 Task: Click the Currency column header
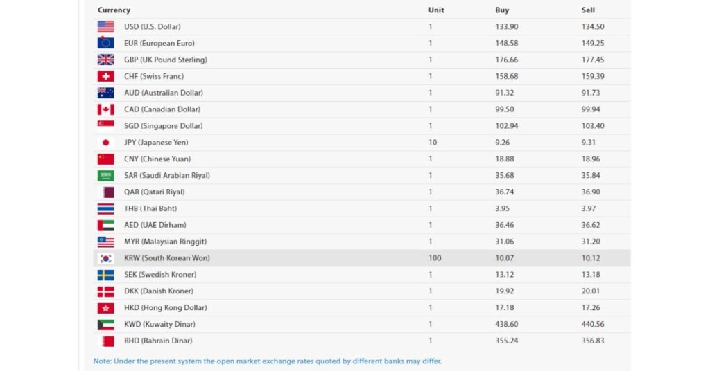point(114,10)
